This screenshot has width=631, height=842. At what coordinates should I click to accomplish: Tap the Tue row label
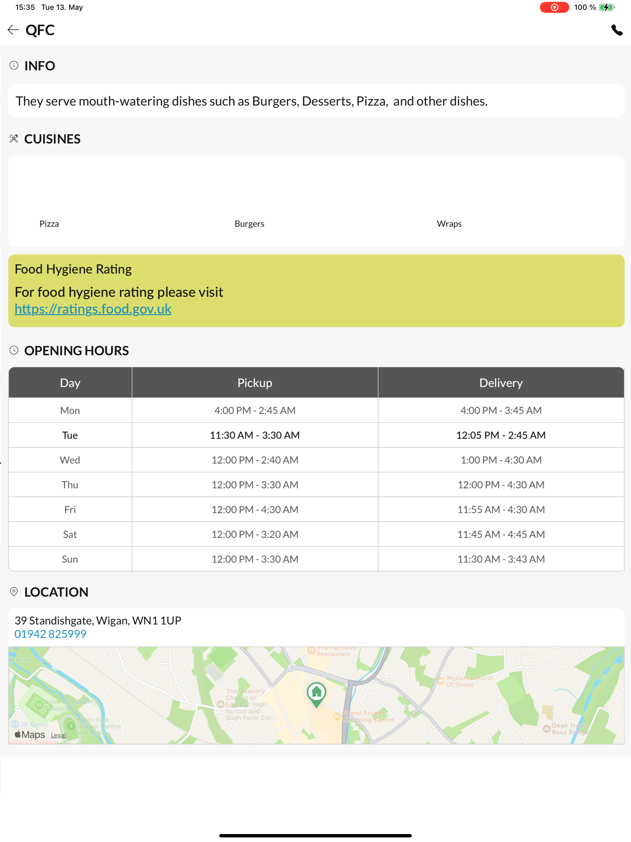(70, 435)
